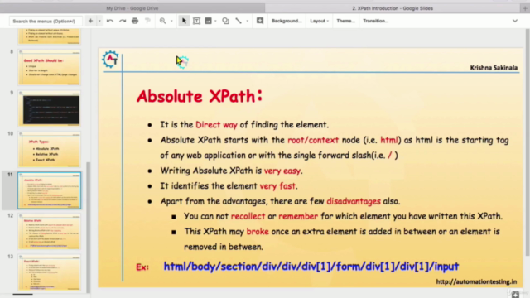
Task: Click the Transition... button
Action: pyautogui.click(x=375, y=21)
